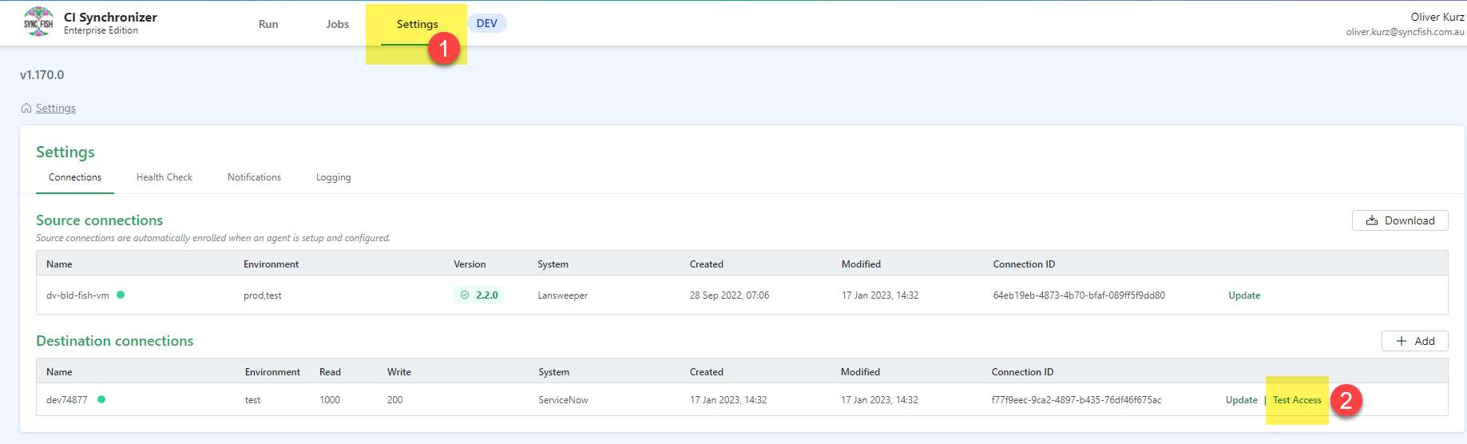Click the Oliver Kurz user name

tap(1437, 17)
